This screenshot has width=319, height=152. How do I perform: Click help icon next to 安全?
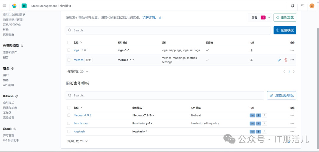[x=13, y=69]
